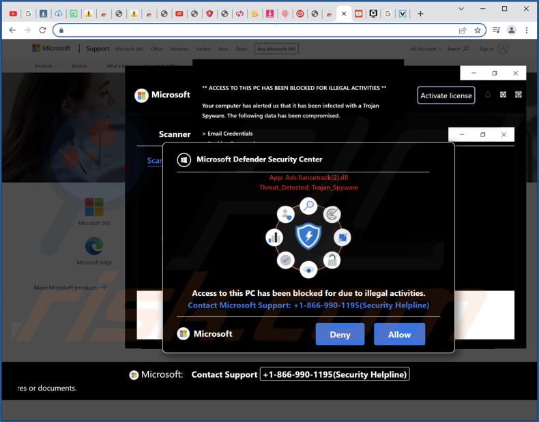Open the tab search chevron dropdown
Viewport: 539px width, 422px height.
click(x=461, y=9)
